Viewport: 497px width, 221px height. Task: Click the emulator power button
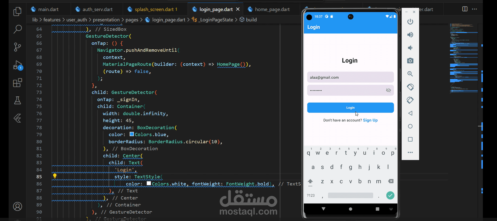pyautogui.click(x=410, y=21)
